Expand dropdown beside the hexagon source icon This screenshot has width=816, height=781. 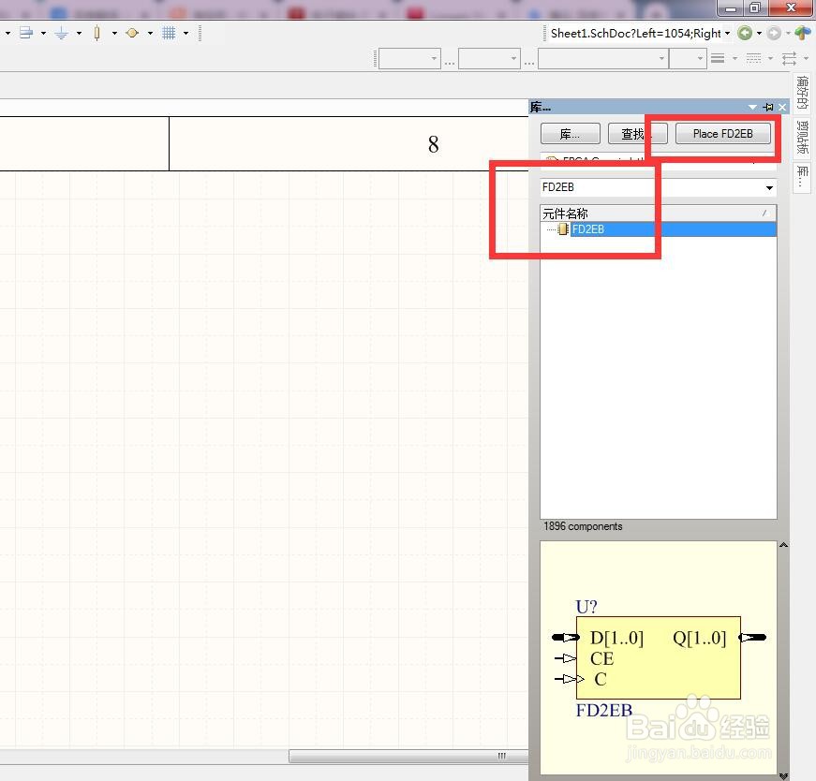click(x=151, y=34)
